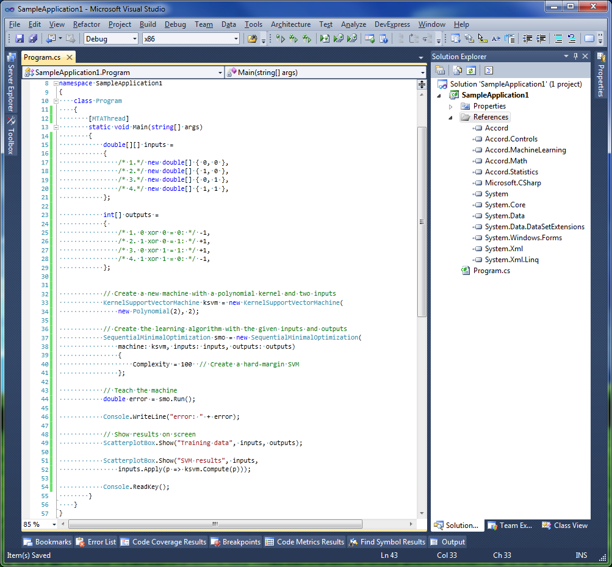Click the Toggle Bookmark toolbar icon
This screenshot has width=612, height=567.
(x=589, y=38)
